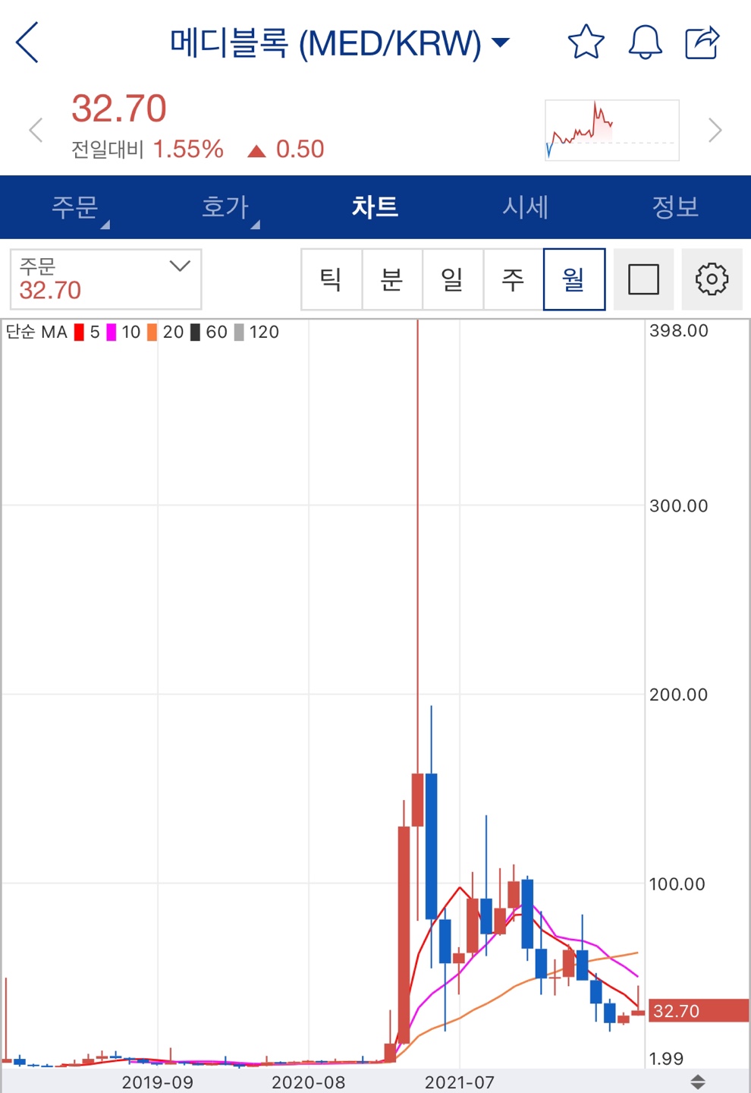751x1093 pixels.
Task: Click the up triangle next to 0.50 change
Action: [x=256, y=151]
